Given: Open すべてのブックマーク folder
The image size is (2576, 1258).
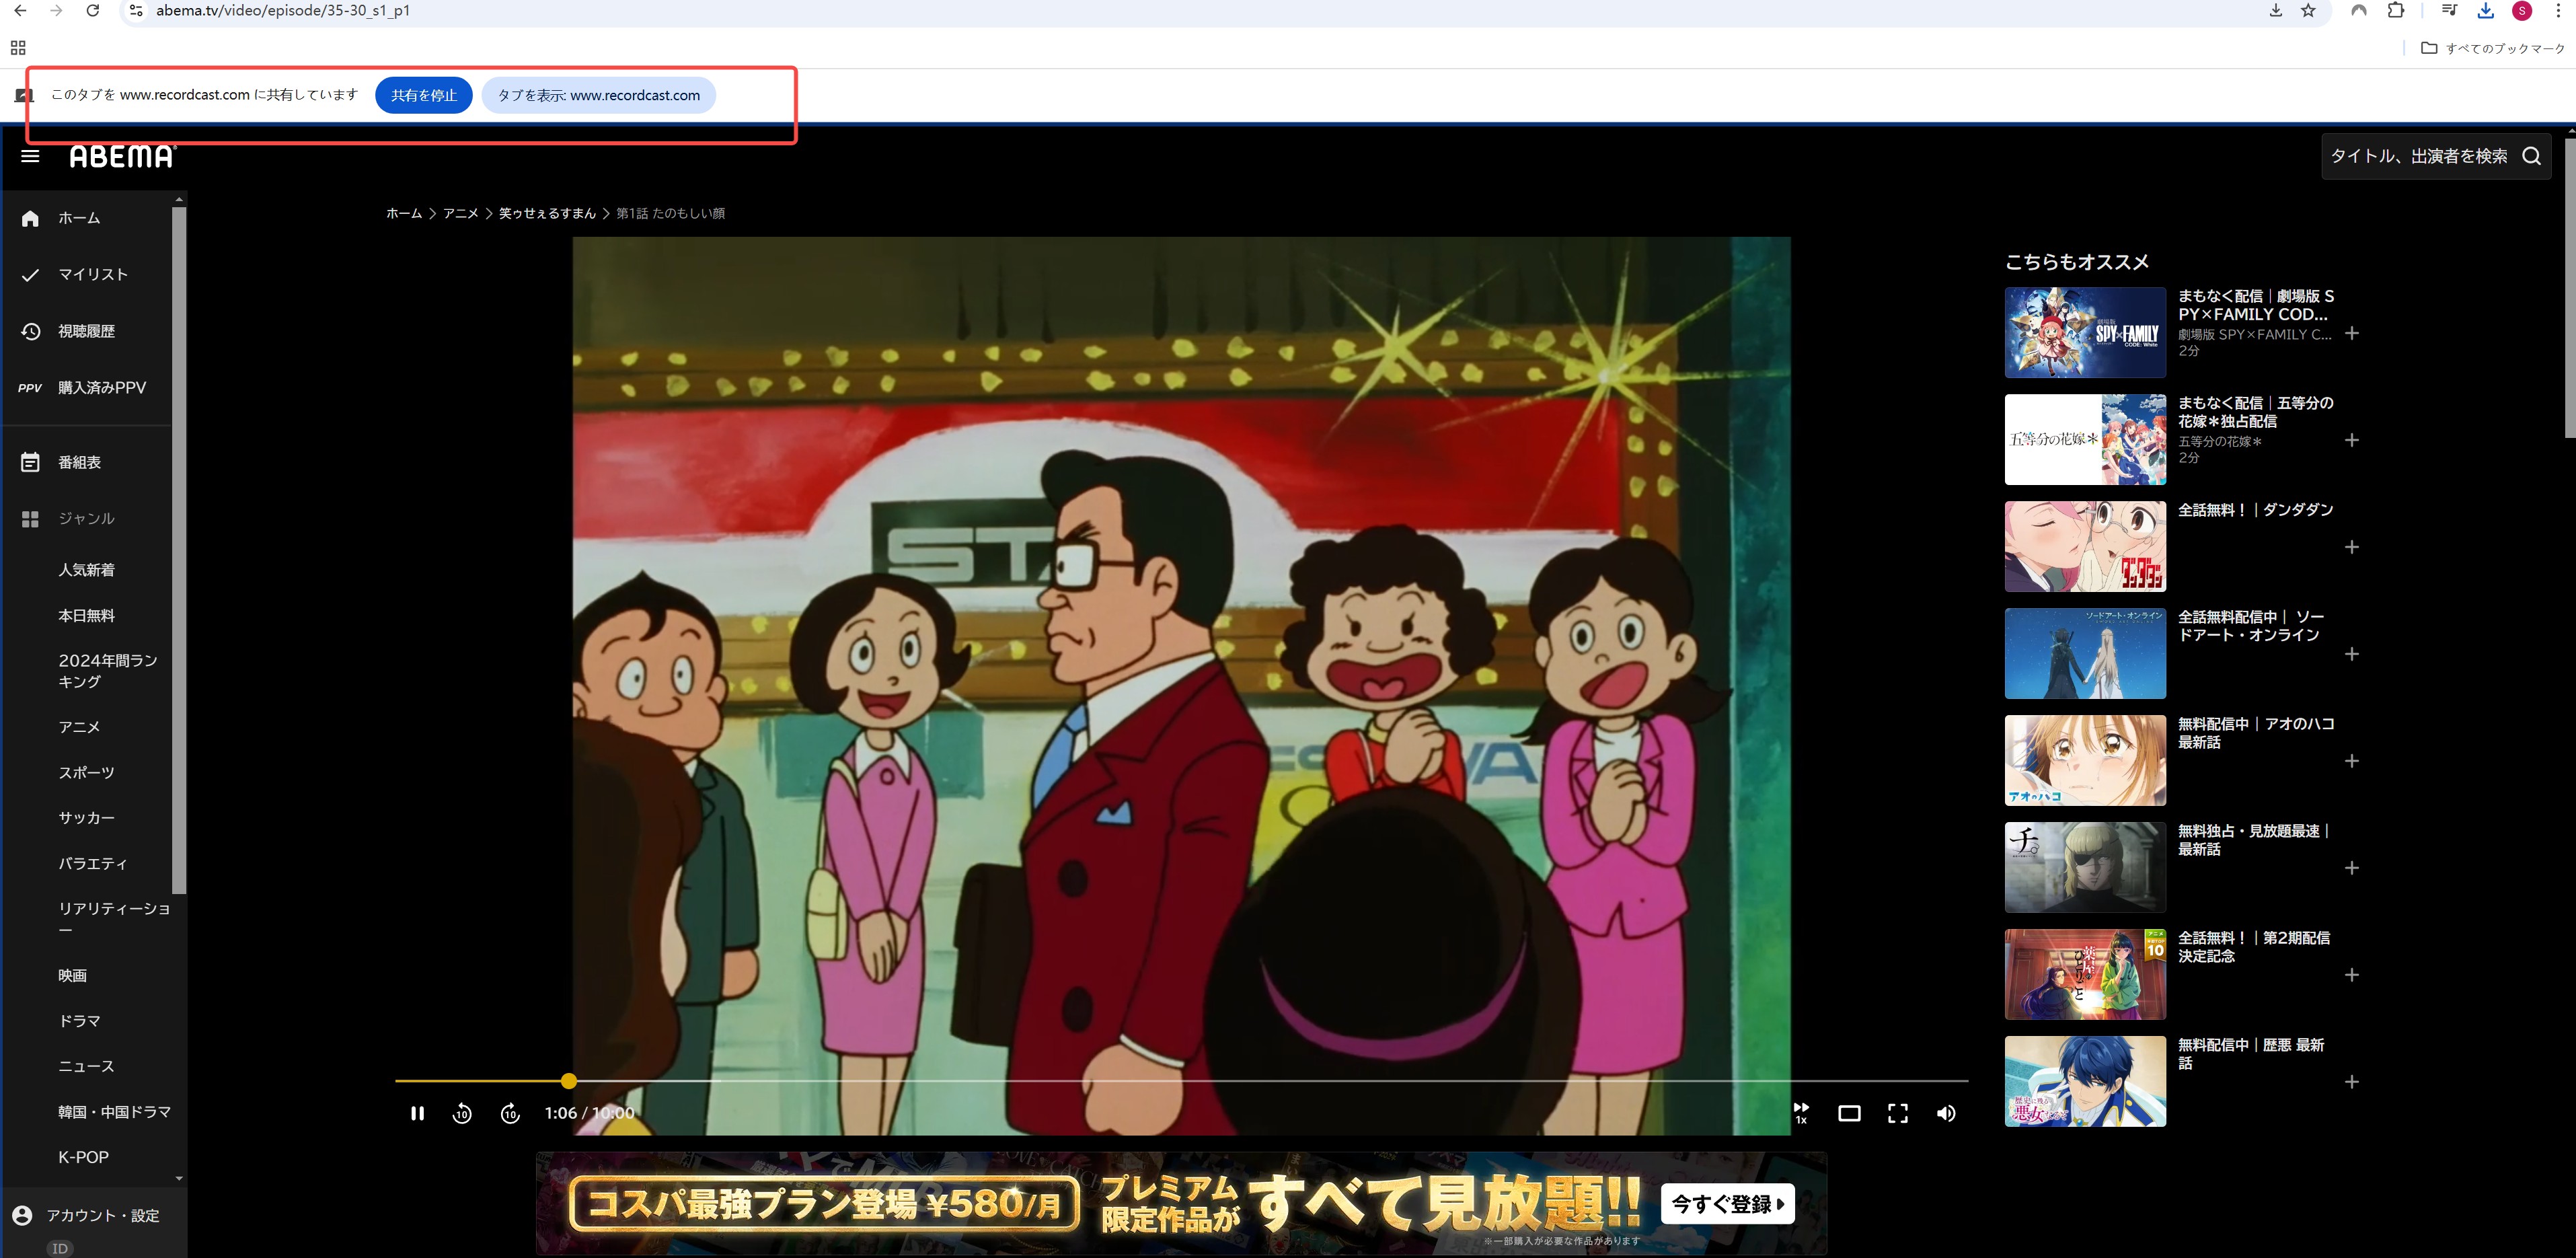Looking at the screenshot, I should click(2492, 48).
